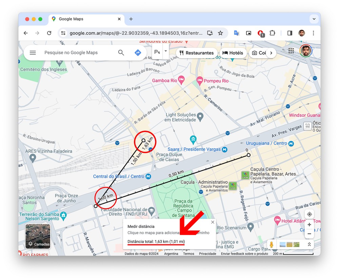339x280 pixels.
Task: Switch to the Camadas layers view
Action: [38, 236]
